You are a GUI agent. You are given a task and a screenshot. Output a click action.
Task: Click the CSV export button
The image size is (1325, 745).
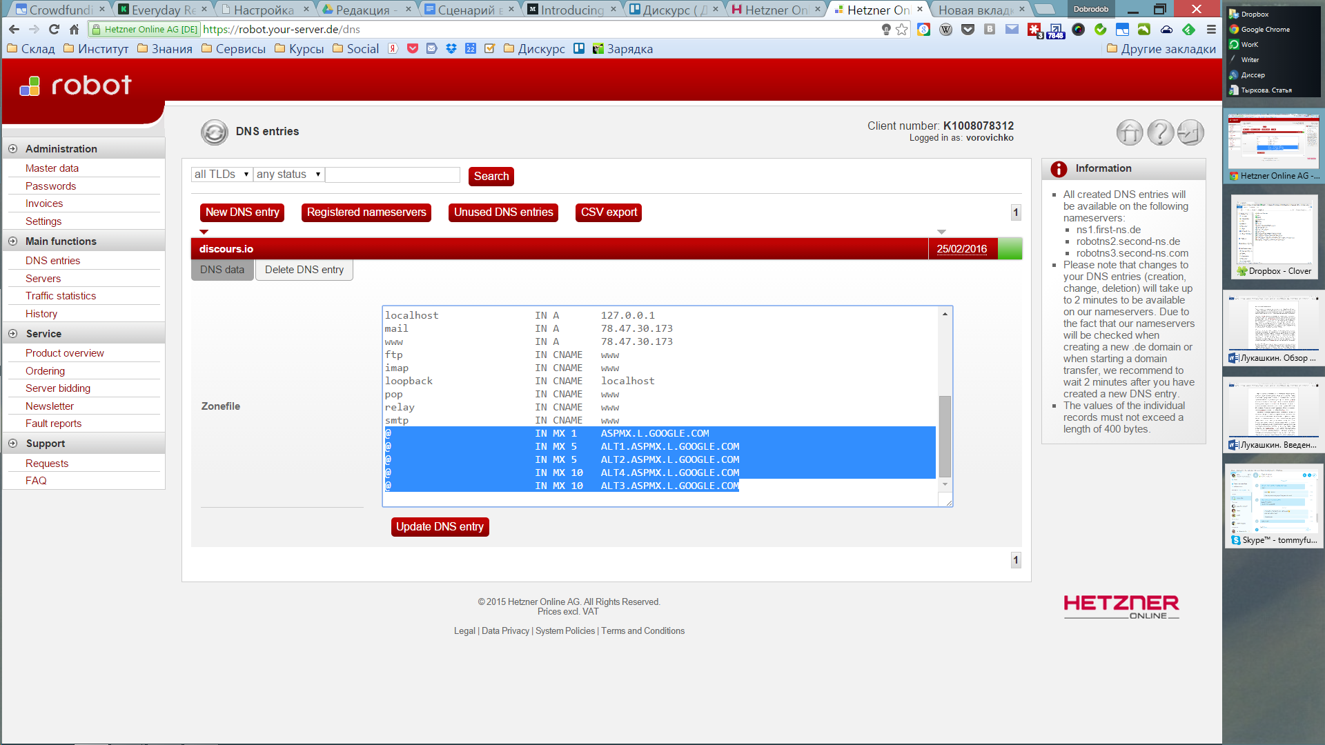(x=609, y=212)
